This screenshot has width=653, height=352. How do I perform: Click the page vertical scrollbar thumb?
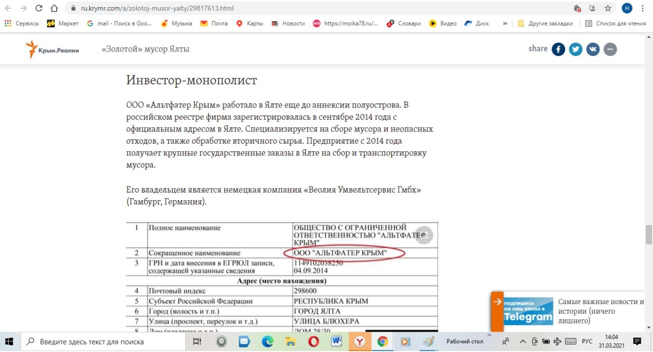[649, 234]
